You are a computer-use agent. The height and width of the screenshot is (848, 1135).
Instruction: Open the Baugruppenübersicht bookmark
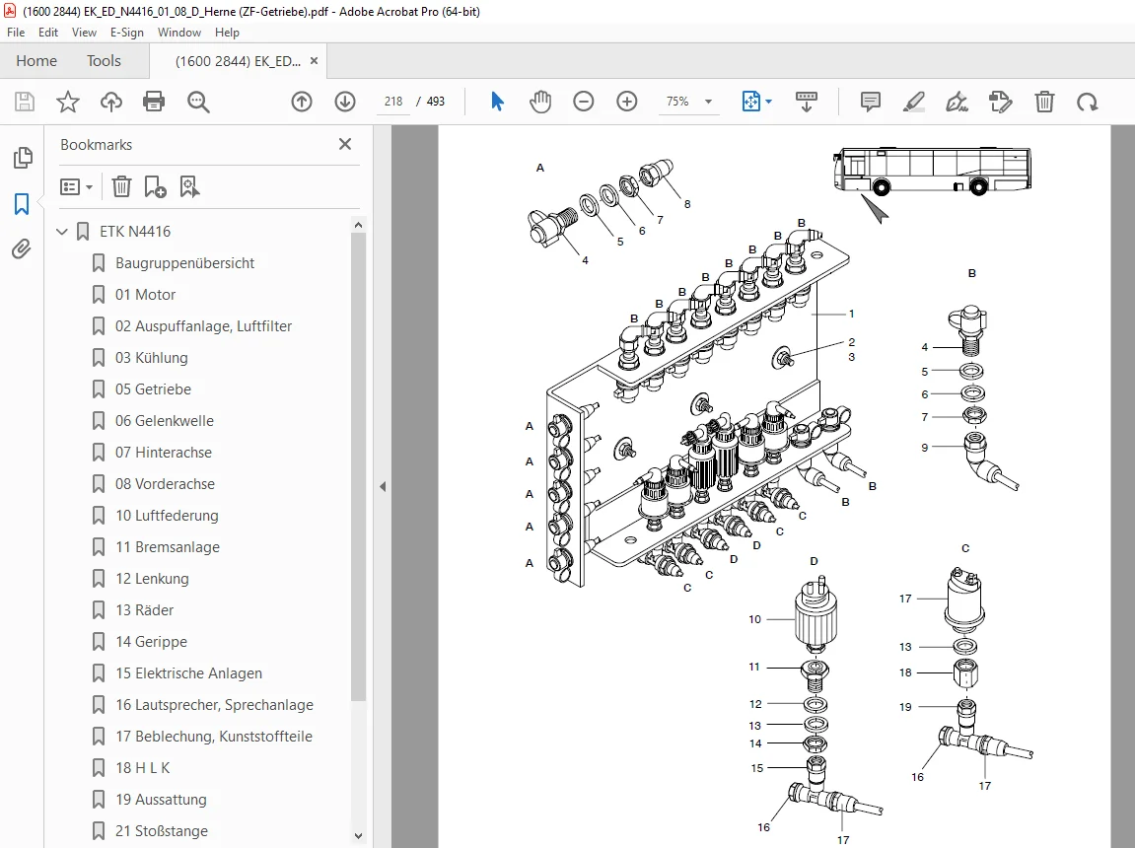pyautogui.click(x=184, y=263)
